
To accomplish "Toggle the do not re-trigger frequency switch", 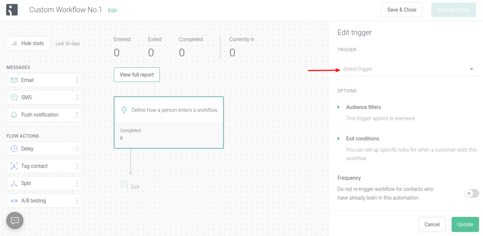I will tap(472, 194).
